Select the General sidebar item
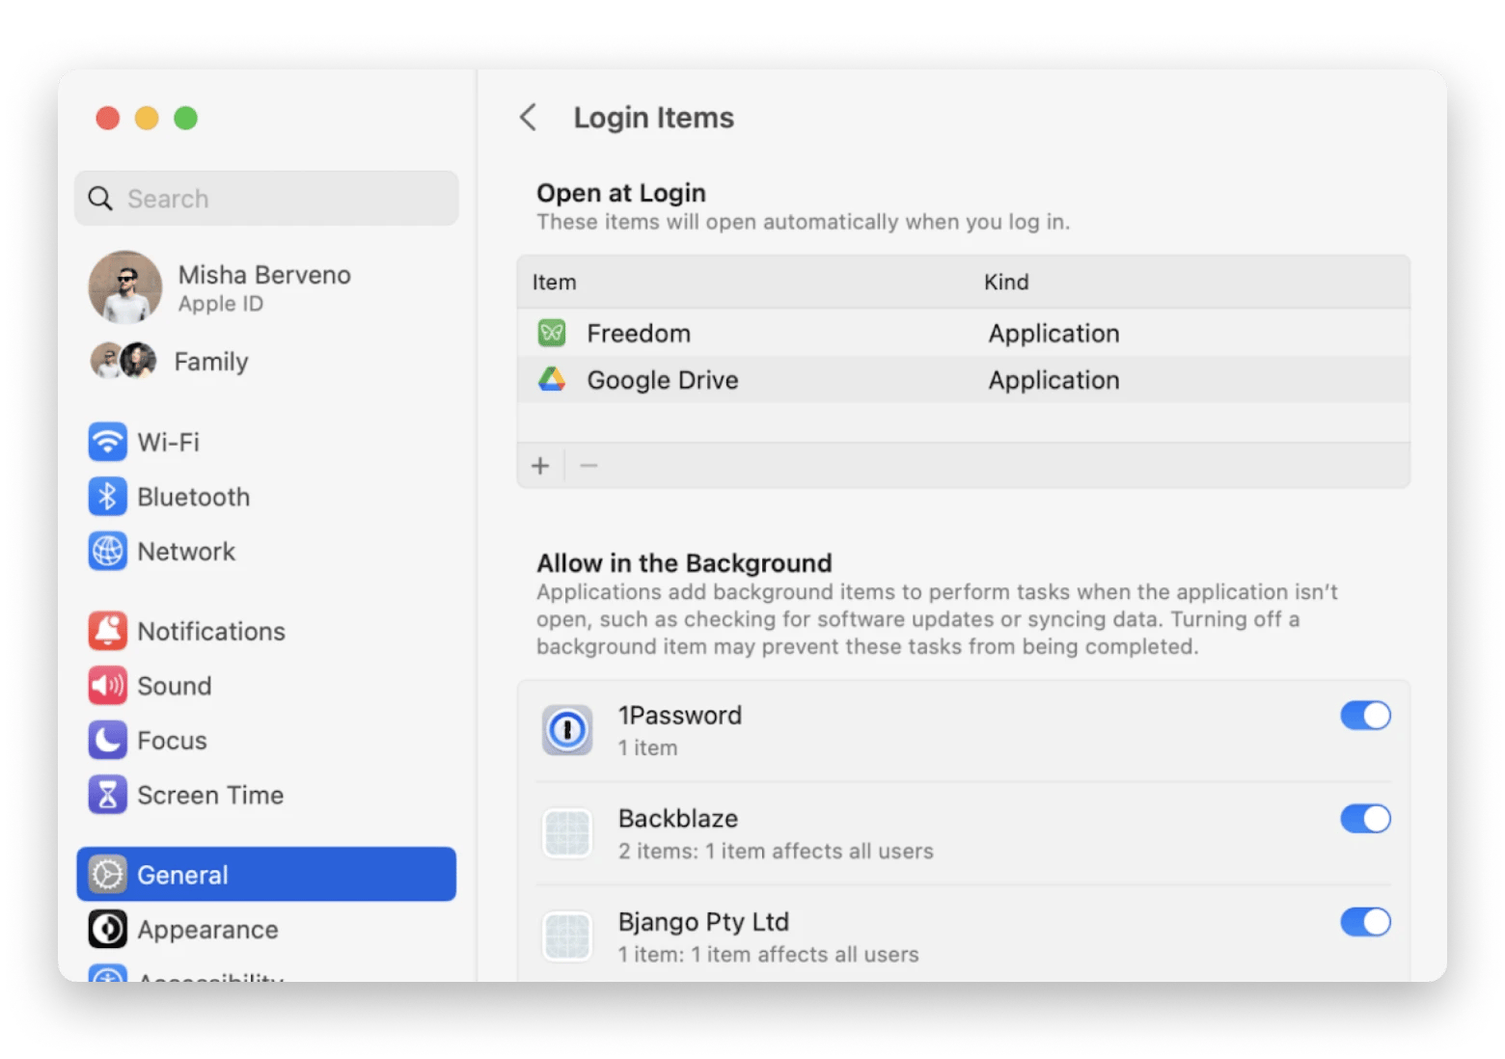Screen dimensions: 1505x1059 (266, 875)
